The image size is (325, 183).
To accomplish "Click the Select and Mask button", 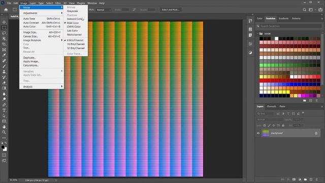I will (171, 10).
